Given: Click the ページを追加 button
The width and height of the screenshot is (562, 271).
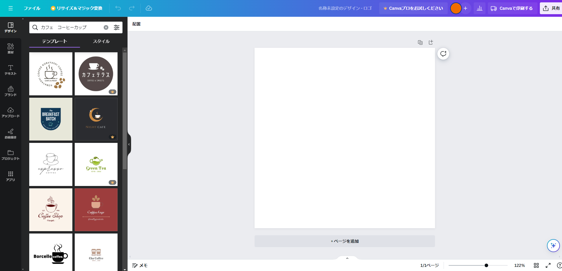Looking at the screenshot, I should click(344, 241).
